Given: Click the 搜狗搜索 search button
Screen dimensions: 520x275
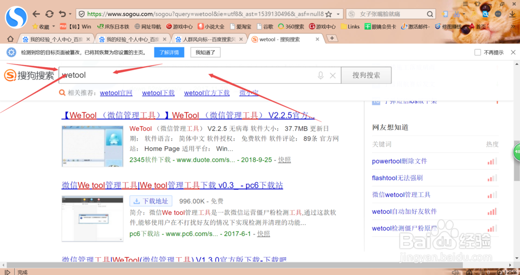Looking at the screenshot, I should click(366, 75).
